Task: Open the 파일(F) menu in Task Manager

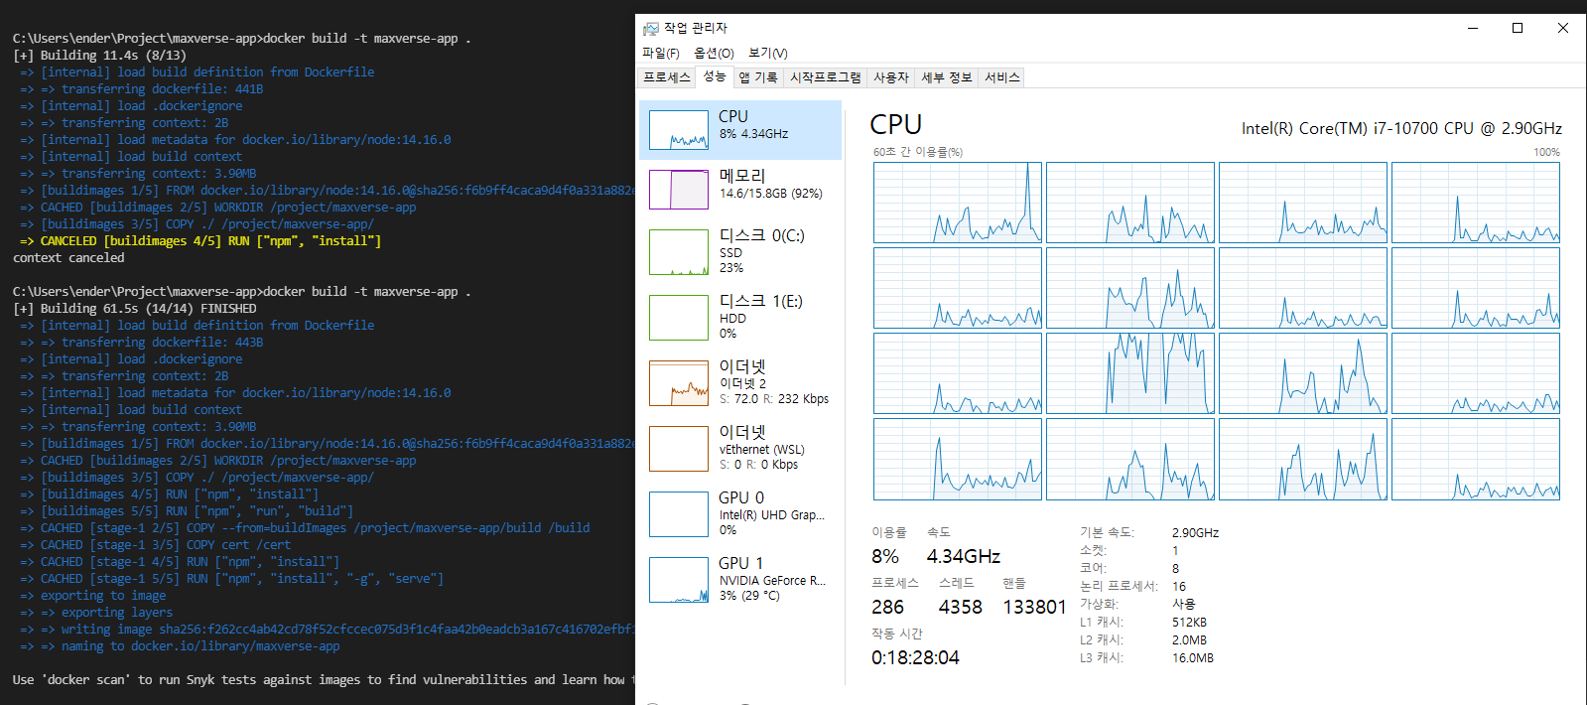Action: [661, 53]
